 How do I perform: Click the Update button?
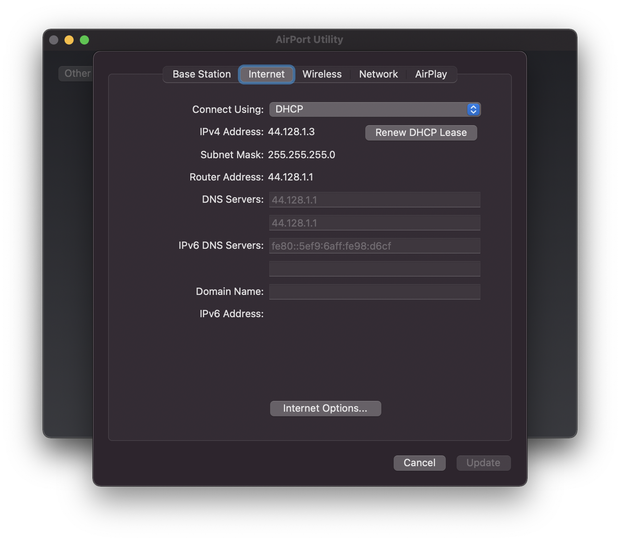pos(483,463)
